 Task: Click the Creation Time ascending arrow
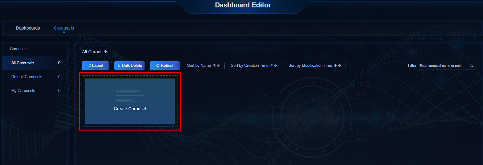(x=272, y=66)
